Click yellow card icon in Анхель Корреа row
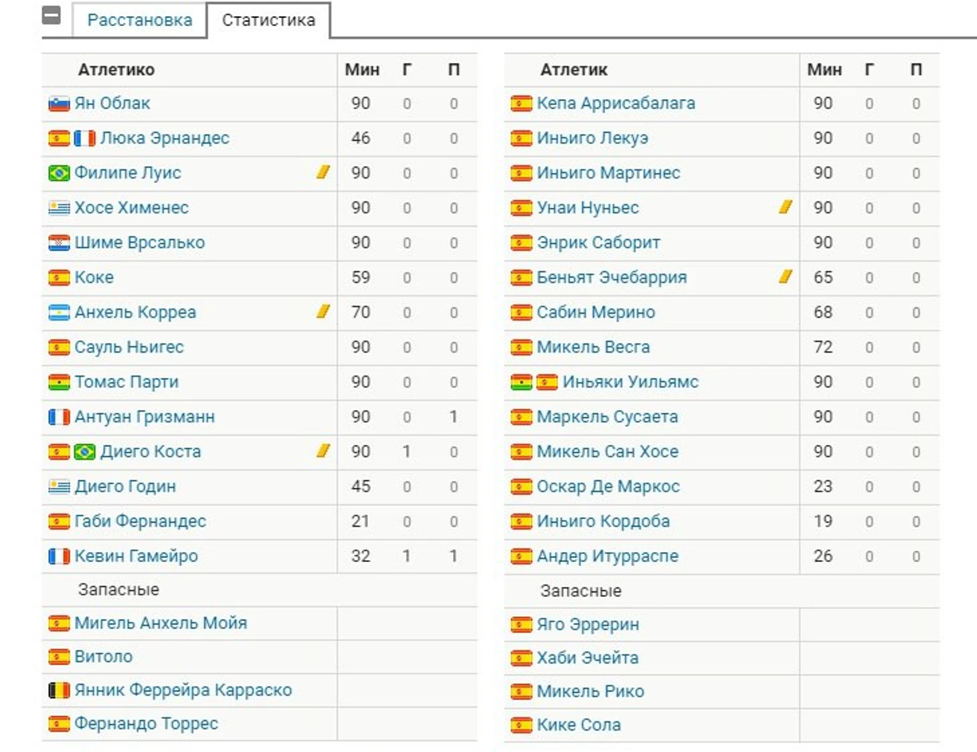 pos(323,312)
